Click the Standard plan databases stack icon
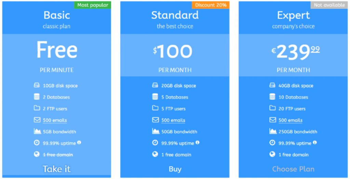350x179 pixels. point(155,96)
